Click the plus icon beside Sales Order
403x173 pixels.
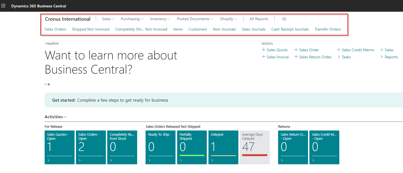pyautogui.click(x=296, y=50)
